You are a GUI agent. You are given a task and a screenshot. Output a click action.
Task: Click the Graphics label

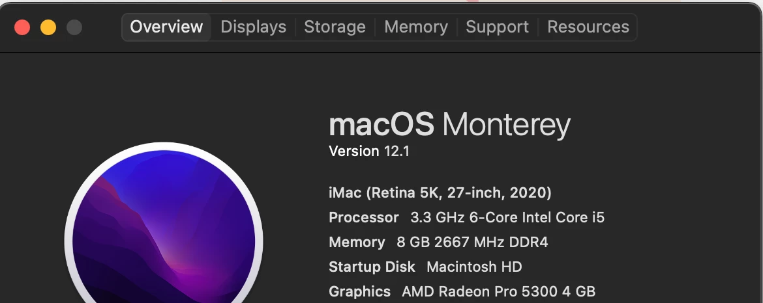coord(359,291)
